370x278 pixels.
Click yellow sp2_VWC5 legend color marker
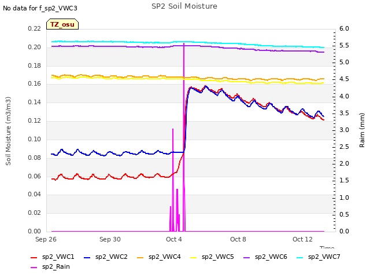click(x=194, y=258)
